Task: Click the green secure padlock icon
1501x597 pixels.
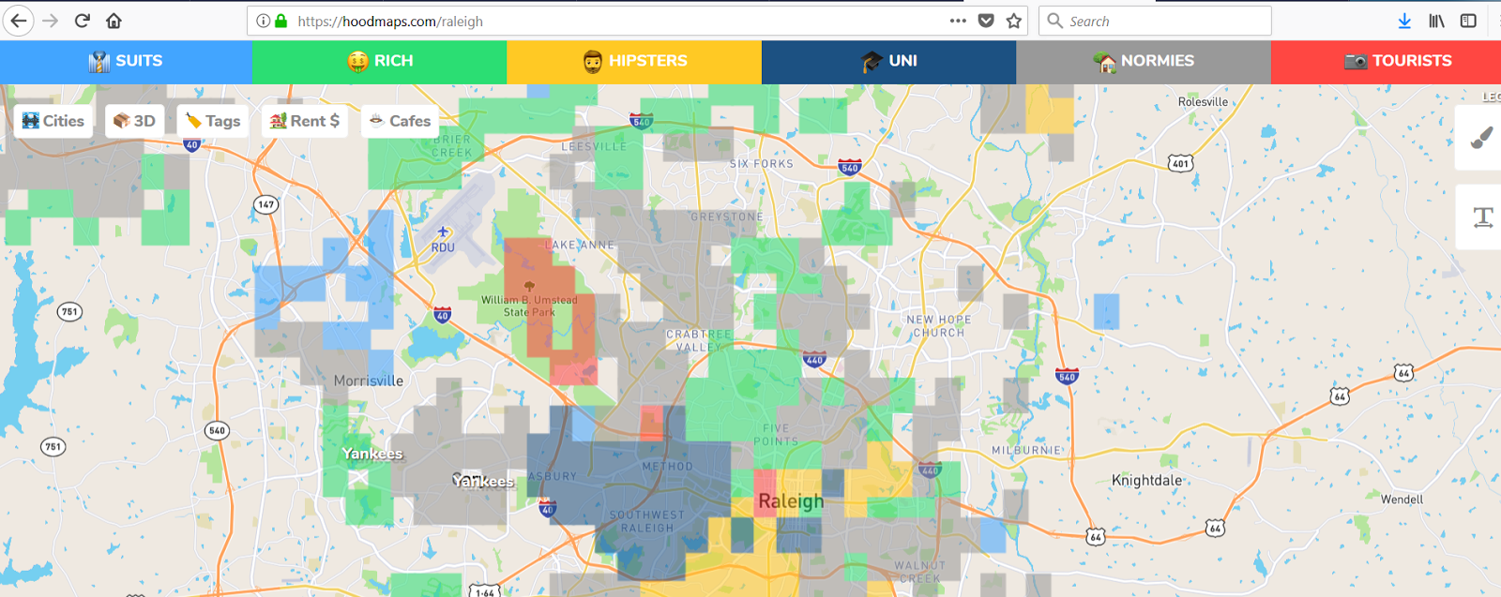Action: (280, 21)
